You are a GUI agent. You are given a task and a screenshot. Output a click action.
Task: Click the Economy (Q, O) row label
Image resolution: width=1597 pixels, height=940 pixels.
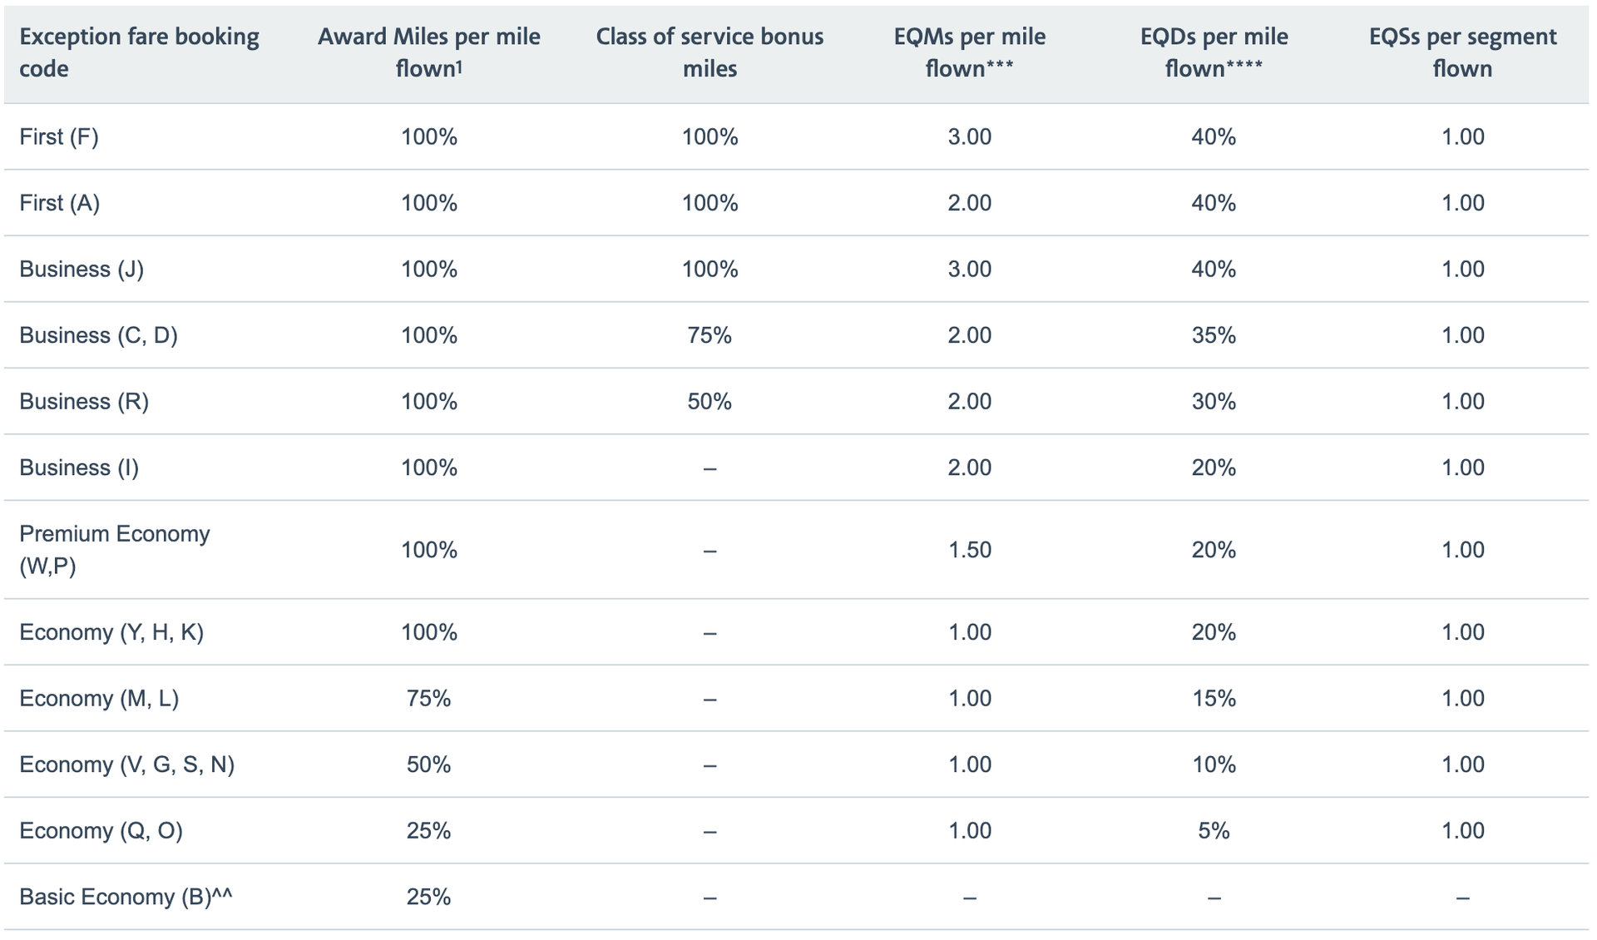tap(101, 830)
